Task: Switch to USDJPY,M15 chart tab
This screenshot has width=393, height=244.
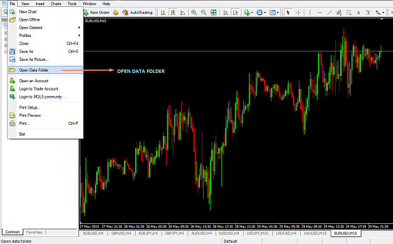Action: (x=257, y=233)
